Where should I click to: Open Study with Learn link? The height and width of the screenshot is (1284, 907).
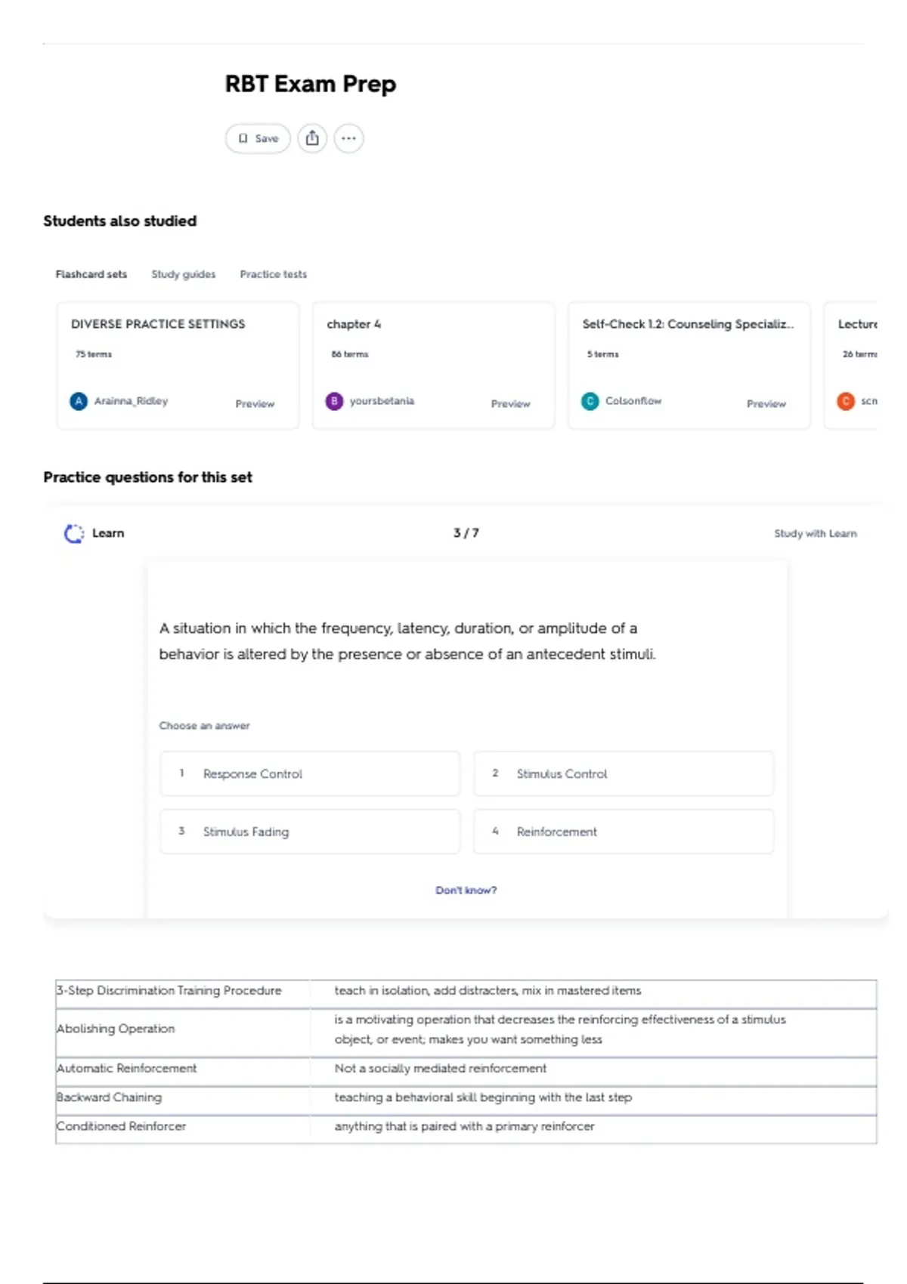(x=816, y=533)
